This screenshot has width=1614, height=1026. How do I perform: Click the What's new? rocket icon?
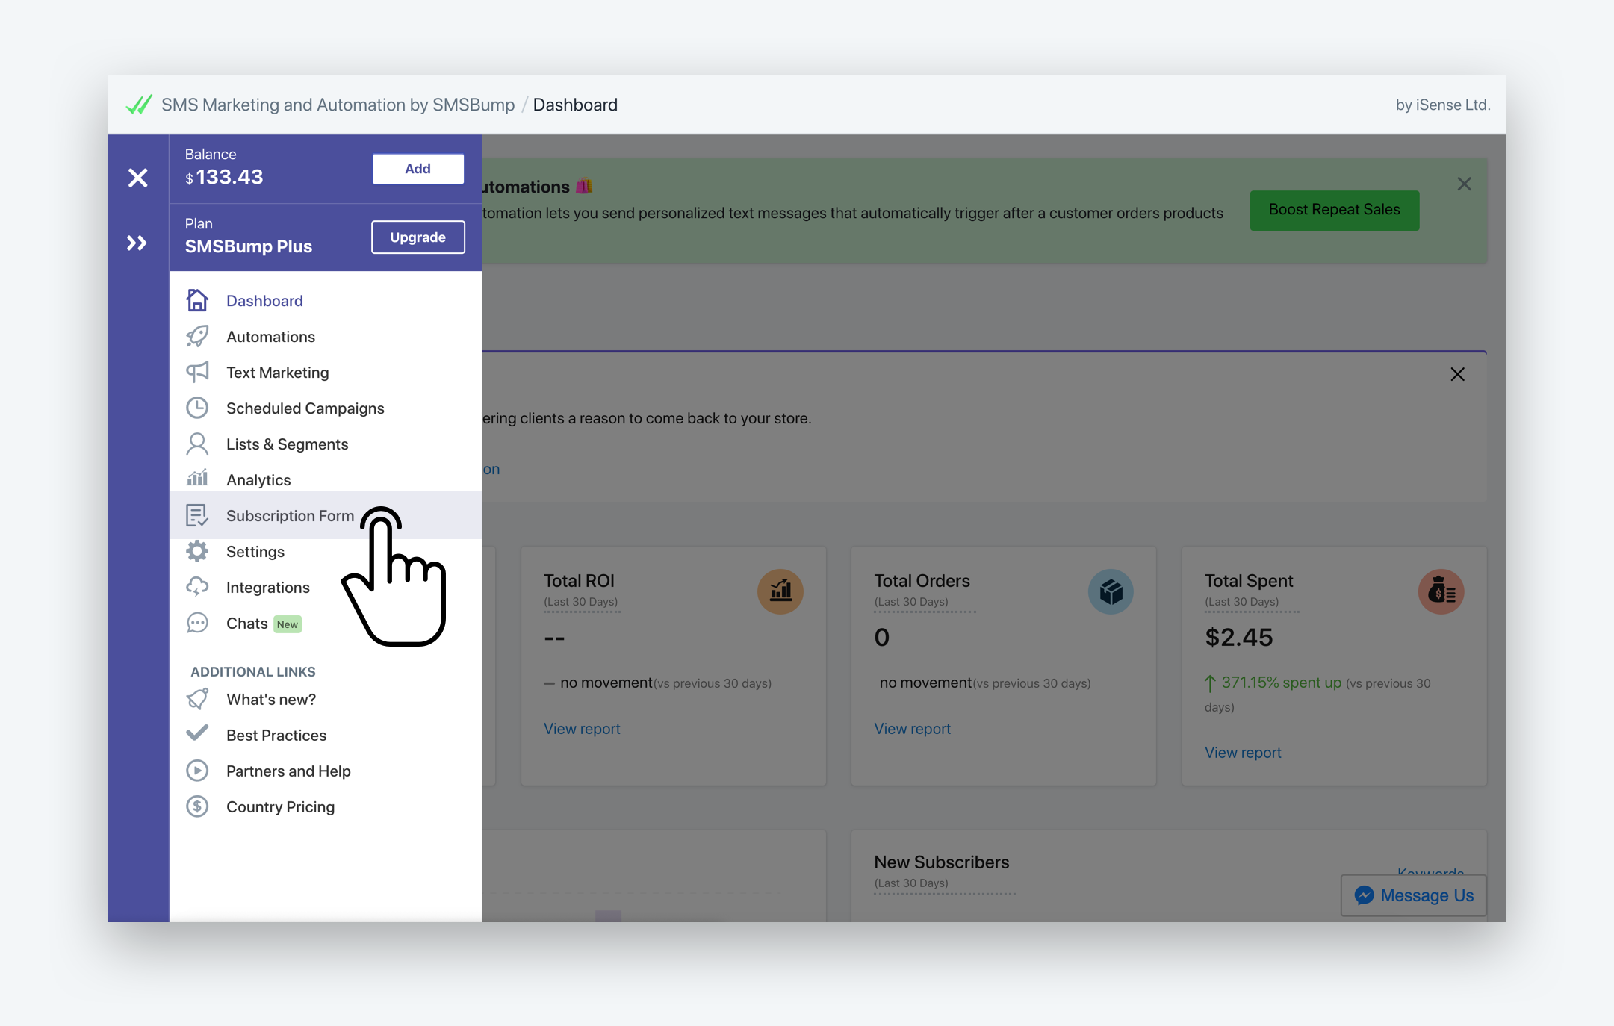[197, 699]
